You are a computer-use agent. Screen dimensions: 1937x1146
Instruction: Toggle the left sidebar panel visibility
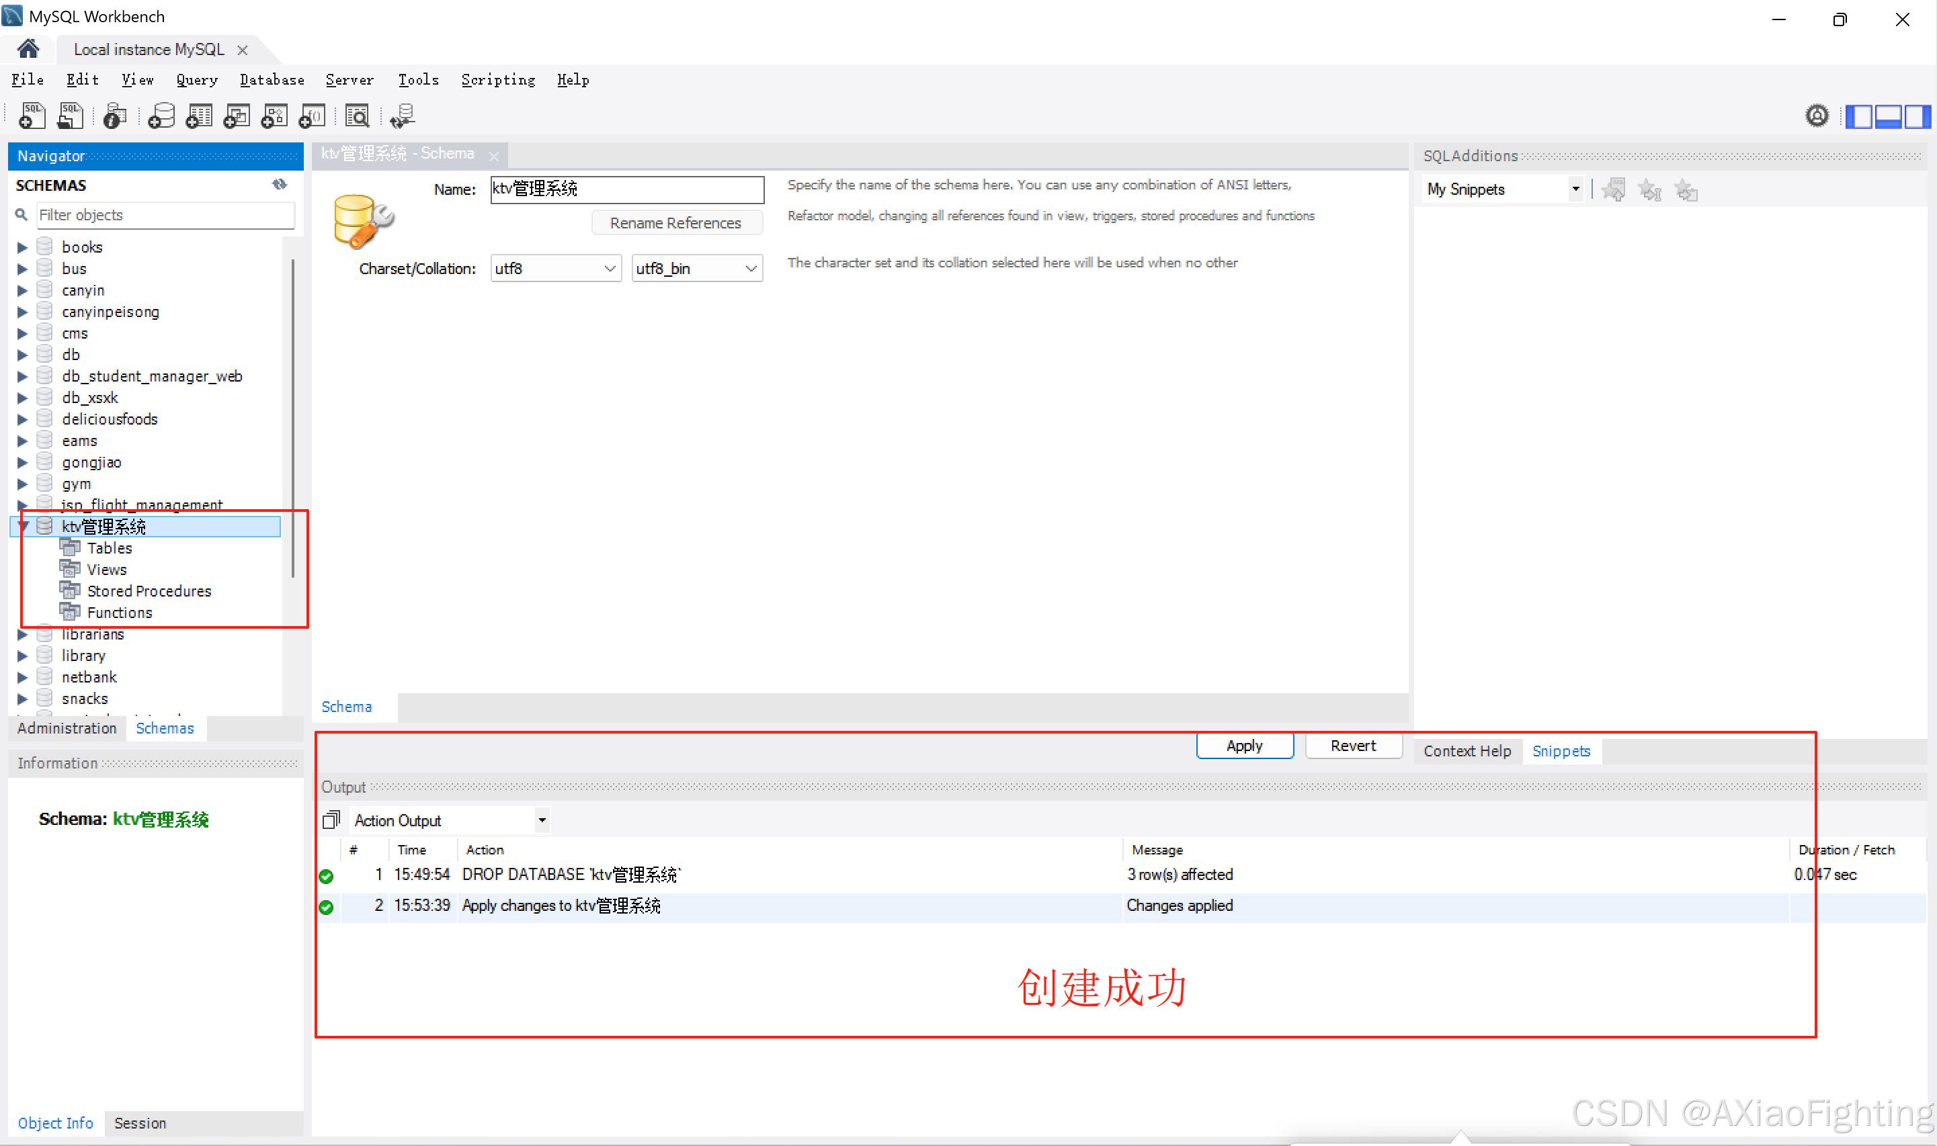coord(1860,117)
